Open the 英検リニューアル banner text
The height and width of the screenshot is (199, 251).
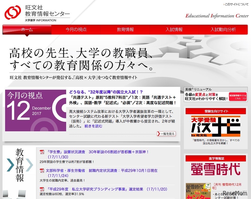tap(198, 89)
